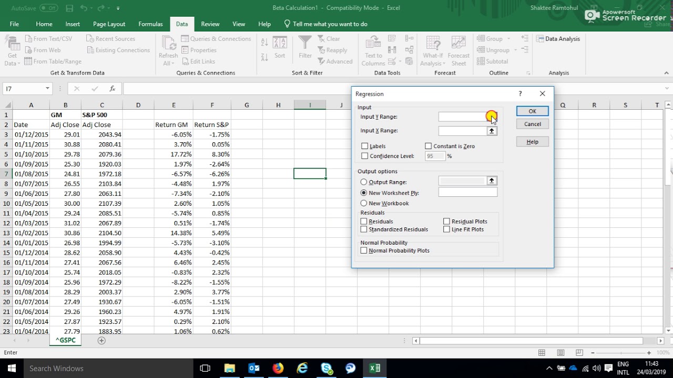Open the Review tab
This screenshot has width=673, height=378.
pyautogui.click(x=210, y=24)
